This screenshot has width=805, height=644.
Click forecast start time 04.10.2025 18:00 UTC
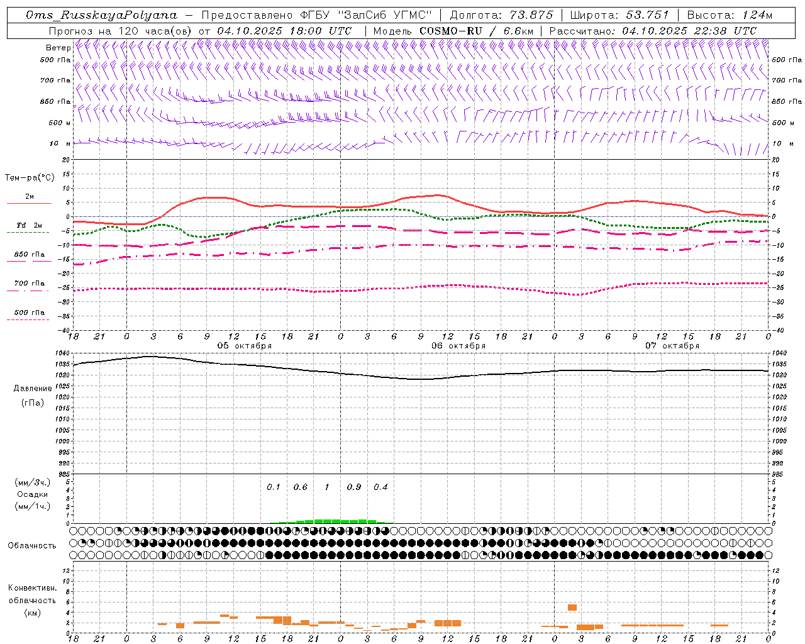pyautogui.click(x=284, y=31)
